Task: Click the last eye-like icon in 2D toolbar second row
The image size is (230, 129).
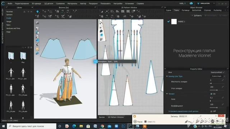Action: pyautogui.click(x=144, y=16)
